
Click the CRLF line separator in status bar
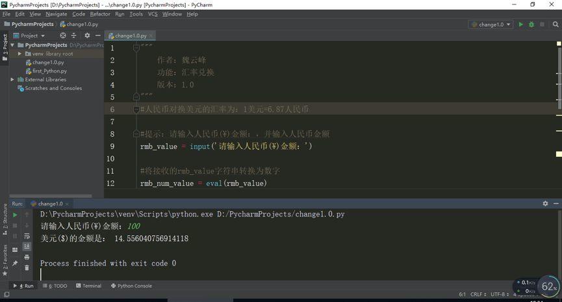(x=478, y=294)
